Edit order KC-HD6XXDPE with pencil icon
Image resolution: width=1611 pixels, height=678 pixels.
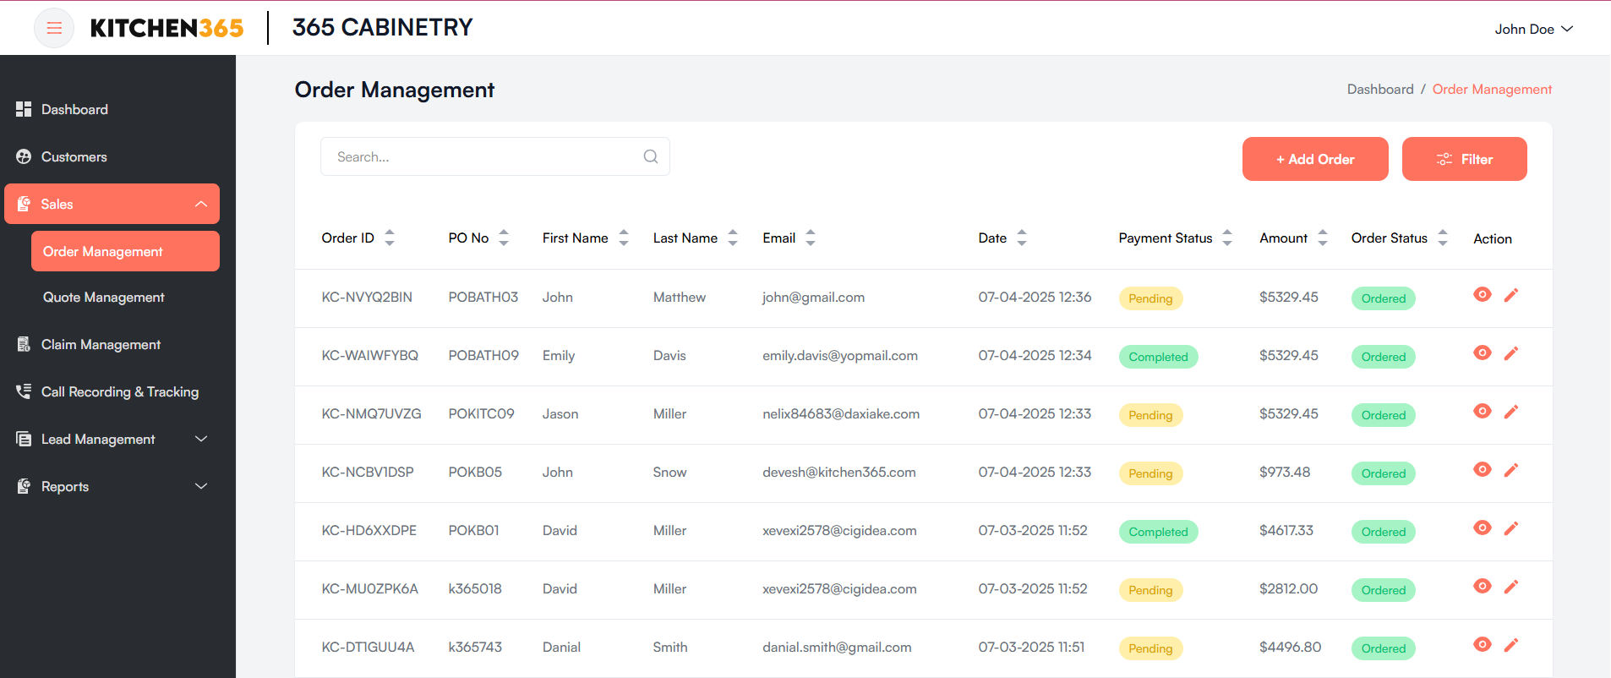pyautogui.click(x=1511, y=528)
